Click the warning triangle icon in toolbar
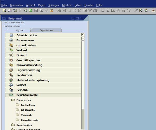Viewport: 156px width, 130px height. click(153, 11)
